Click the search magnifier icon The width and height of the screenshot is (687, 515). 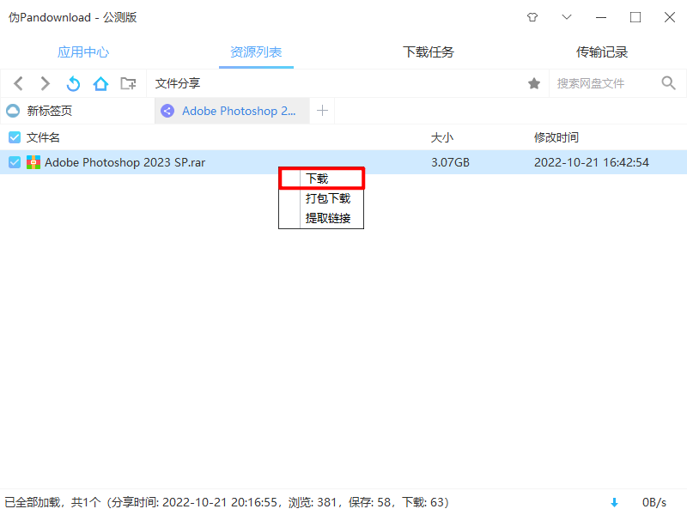pyautogui.click(x=669, y=82)
